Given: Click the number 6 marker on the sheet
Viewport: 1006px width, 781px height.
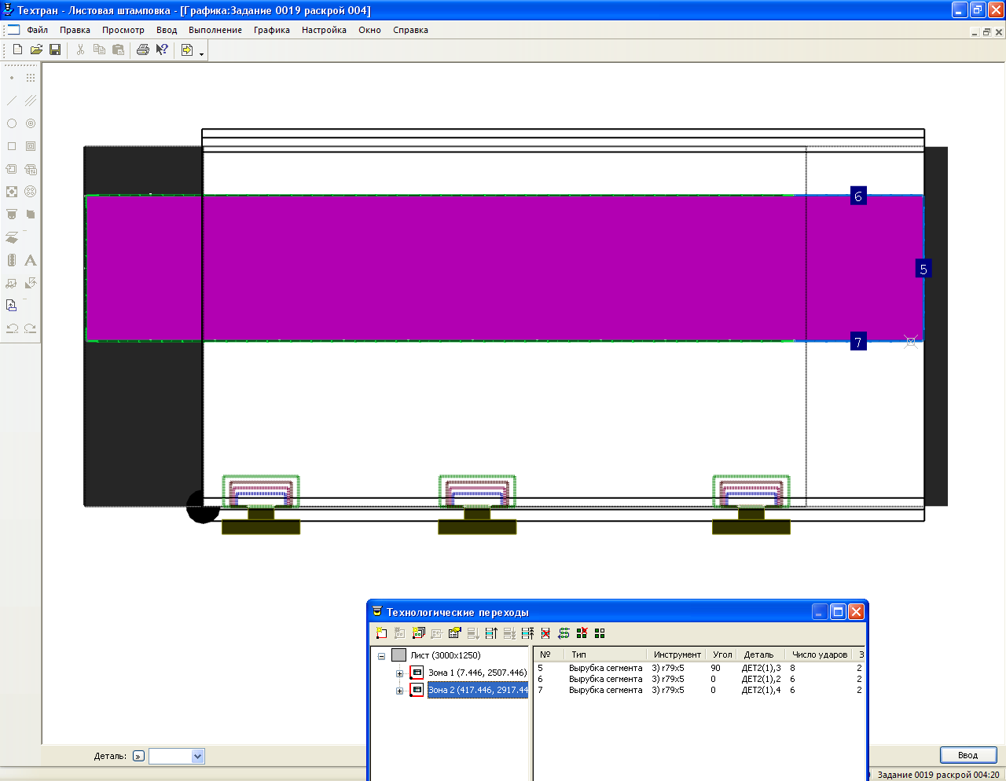Looking at the screenshot, I should (858, 196).
